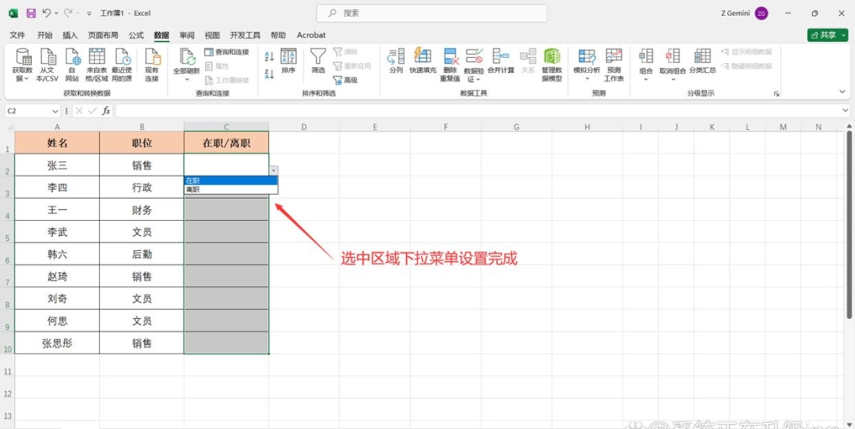Open 最近使用的源 (Recent Sources)

[122, 65]
